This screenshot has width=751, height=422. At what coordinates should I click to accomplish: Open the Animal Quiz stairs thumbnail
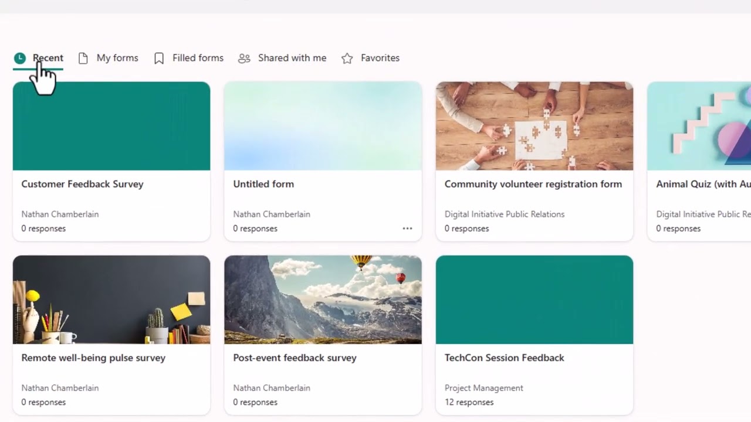pos(699,126)
